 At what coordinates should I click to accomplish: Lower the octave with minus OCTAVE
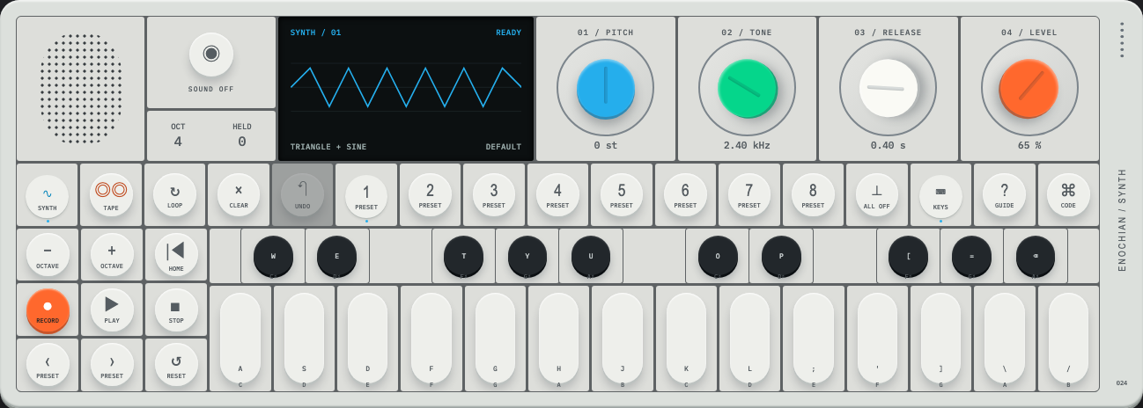(x=48, y=255)
